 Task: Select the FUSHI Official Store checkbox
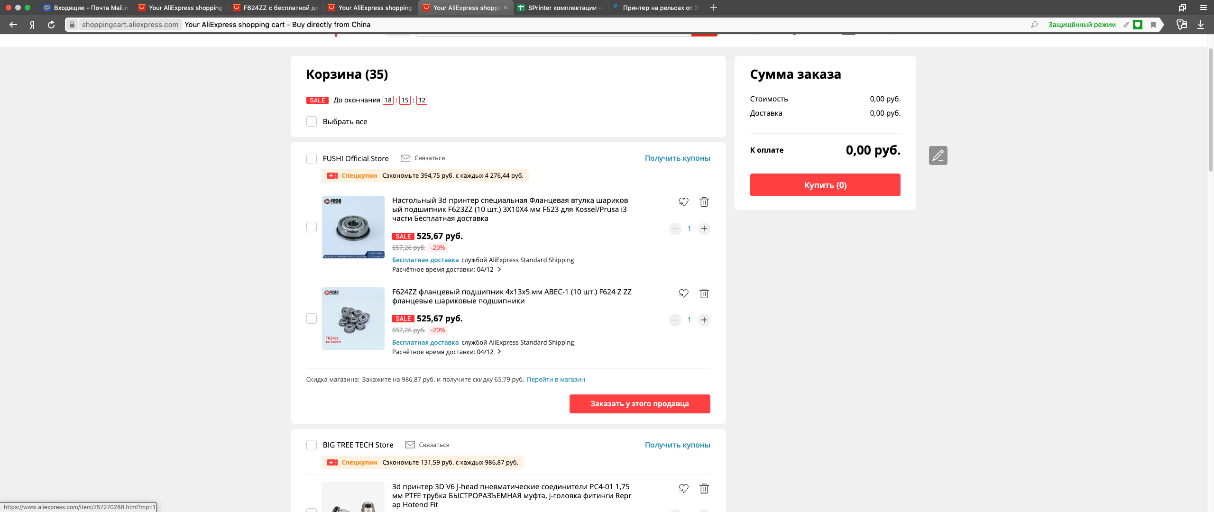tap(312, 159)
